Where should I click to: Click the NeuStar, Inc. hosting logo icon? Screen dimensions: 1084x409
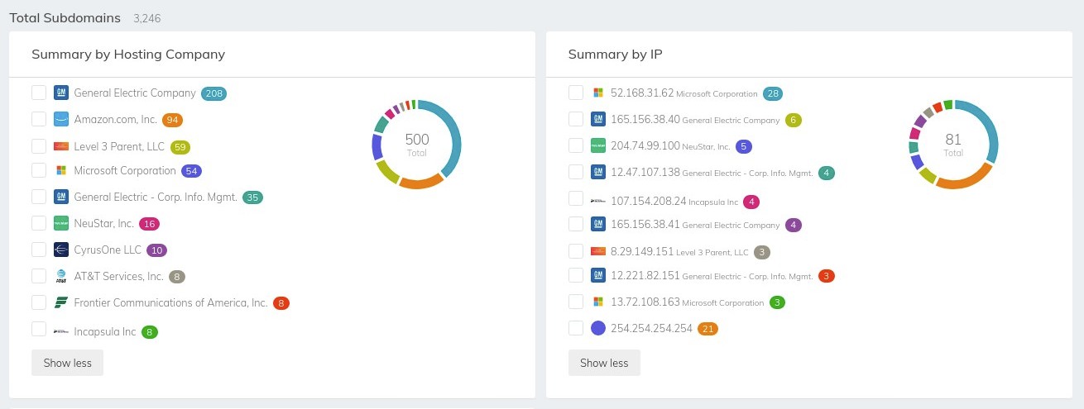tap(60, 223)
